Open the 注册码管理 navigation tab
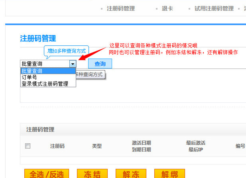The height and width of the screenshot is (178, 246). point(120,8)
